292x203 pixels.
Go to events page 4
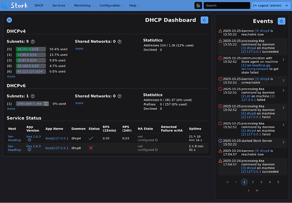(270, 182)
